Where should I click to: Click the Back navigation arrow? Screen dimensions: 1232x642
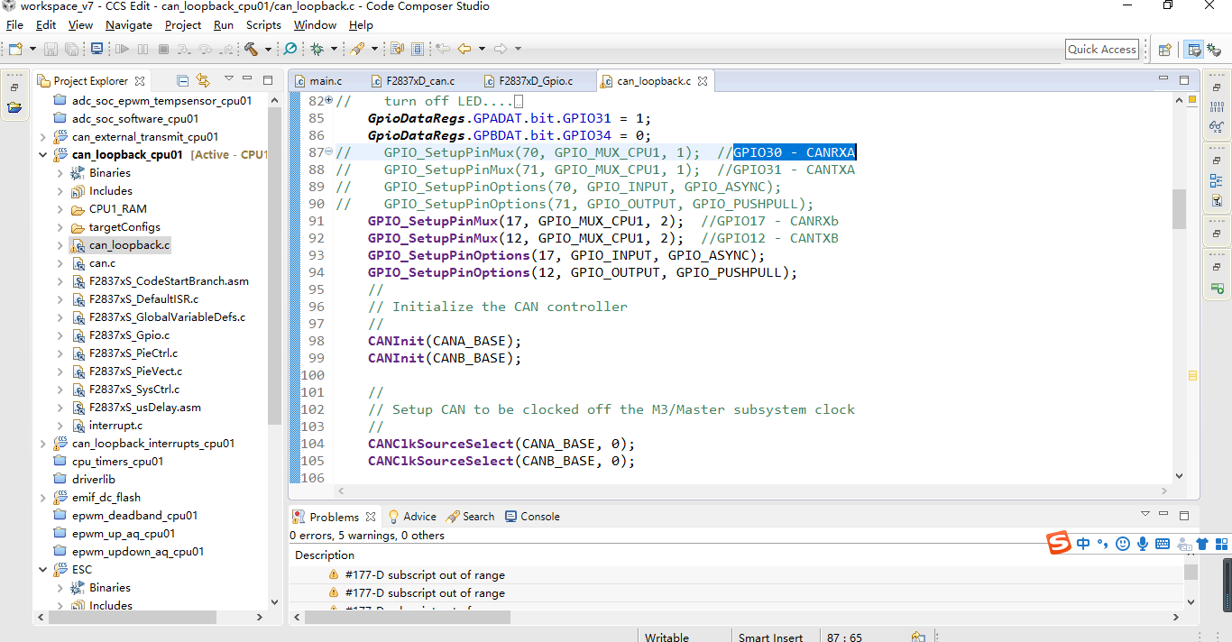(464, 49)
